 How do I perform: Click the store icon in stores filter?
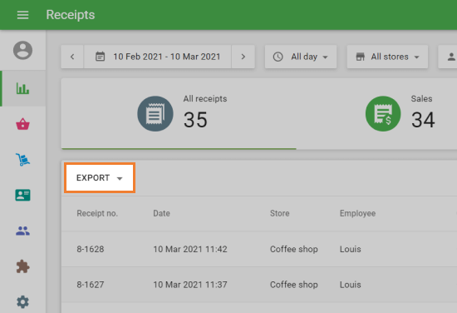[x=361, y=57]
